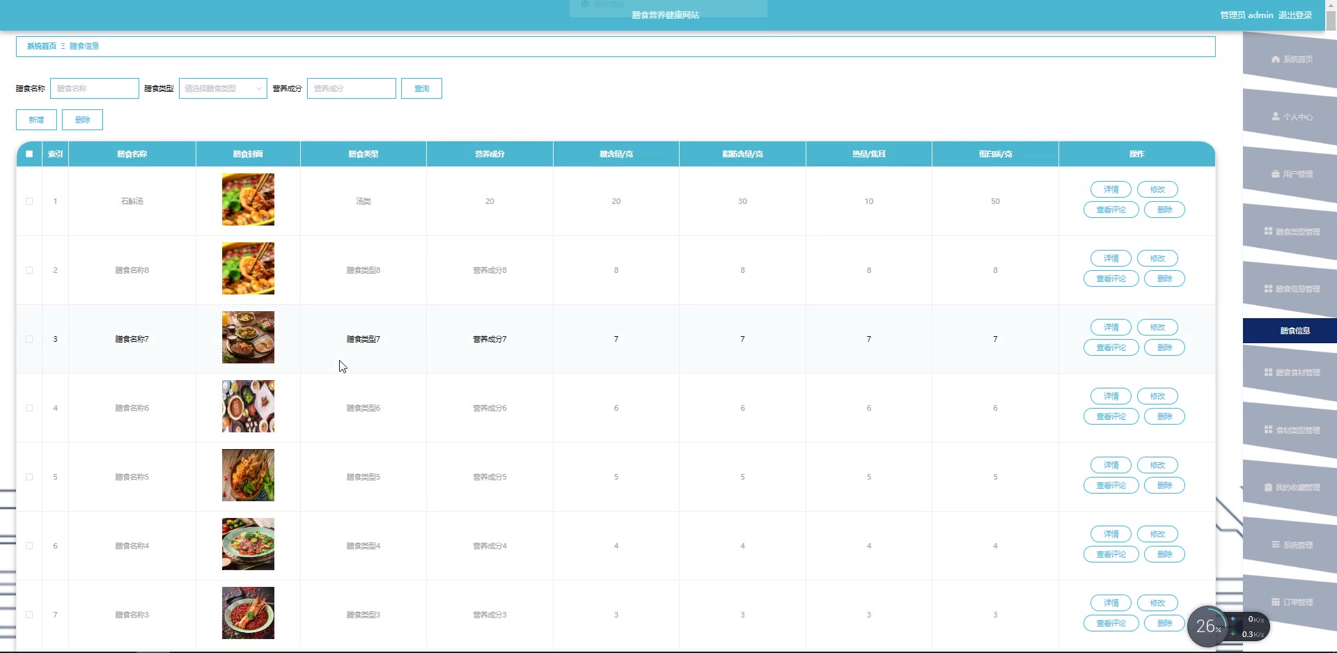
Task: Open 膳食类型管理 in the sidebar
Action: [x=1292, y=232]
